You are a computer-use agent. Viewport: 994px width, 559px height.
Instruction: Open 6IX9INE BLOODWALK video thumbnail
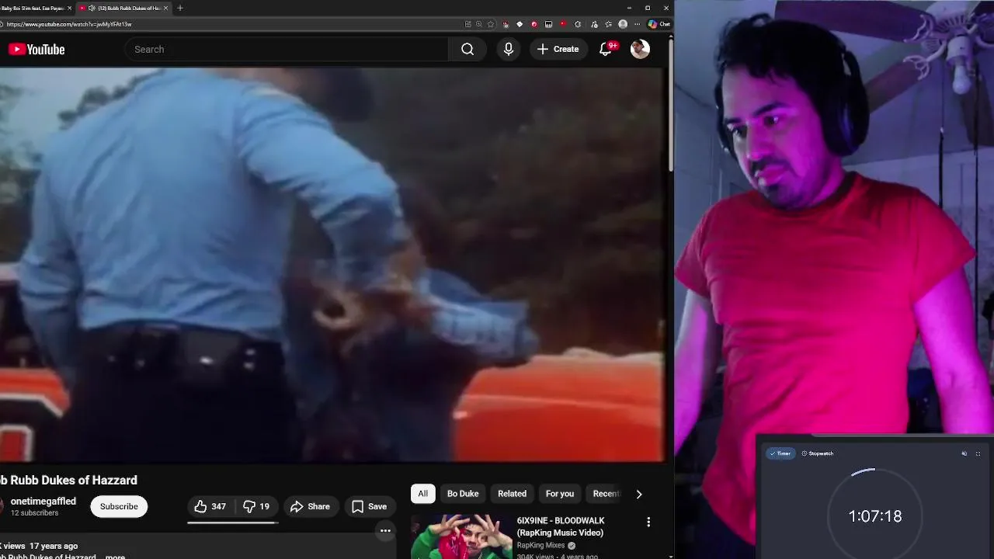tap(461, 536)
